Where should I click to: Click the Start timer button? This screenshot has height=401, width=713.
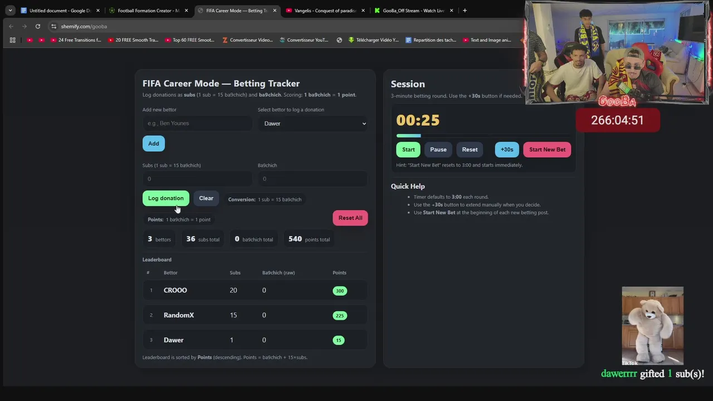coord(408,149)
